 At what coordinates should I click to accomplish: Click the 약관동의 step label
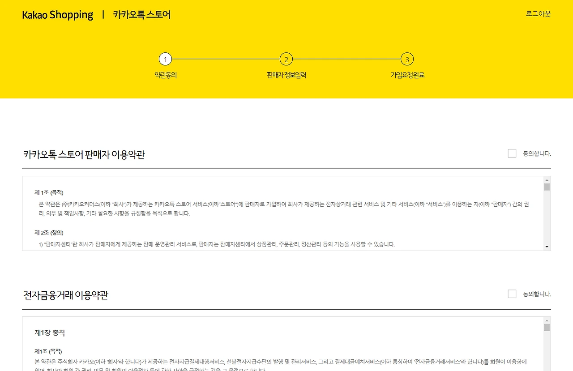[166, 75]
